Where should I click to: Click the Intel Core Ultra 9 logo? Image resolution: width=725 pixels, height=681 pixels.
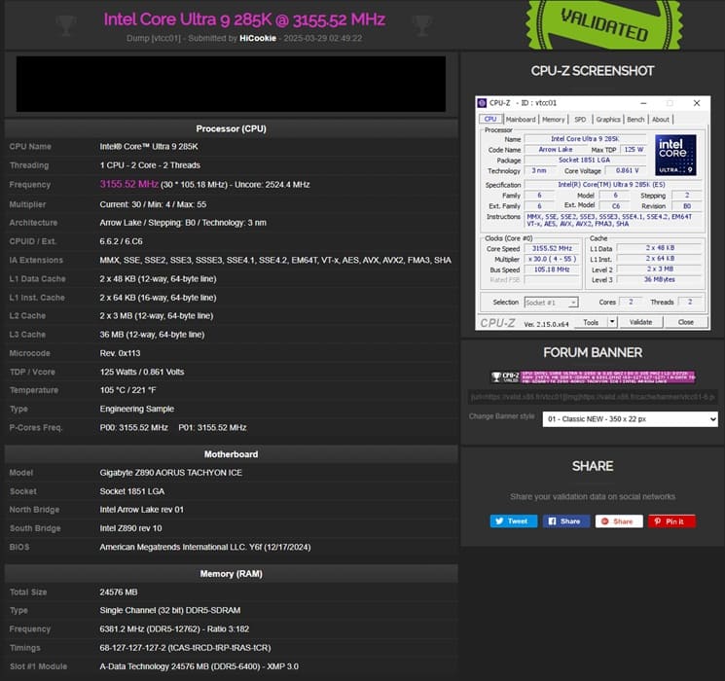click(x=675, y=155)
